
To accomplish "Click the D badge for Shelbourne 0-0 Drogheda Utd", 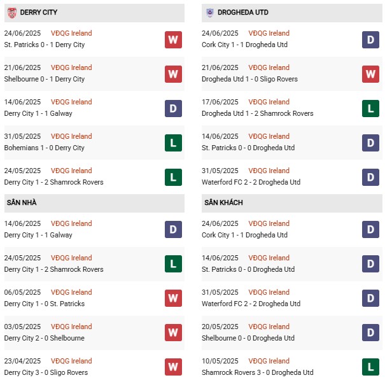I will pos(370,333).
